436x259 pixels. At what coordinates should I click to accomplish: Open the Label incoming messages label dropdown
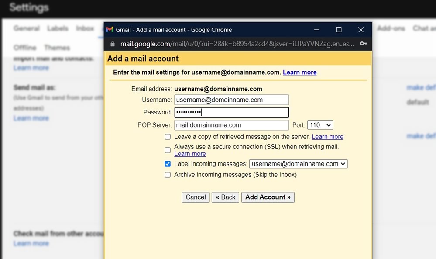[299, 164]
